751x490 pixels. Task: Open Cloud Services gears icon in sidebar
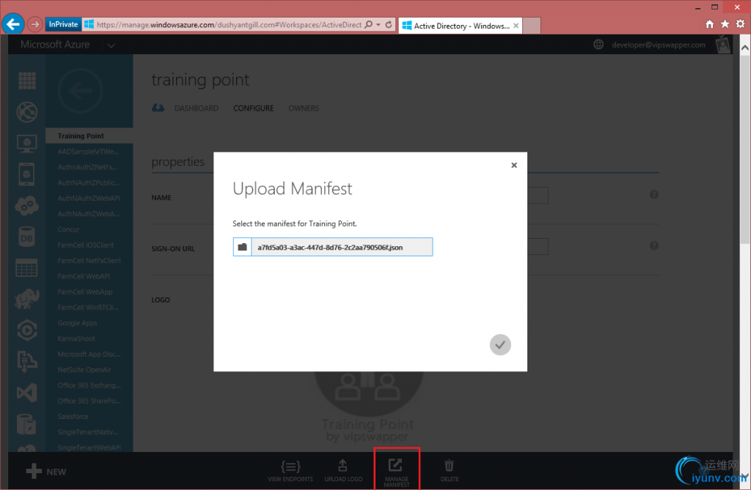(27, 206)
